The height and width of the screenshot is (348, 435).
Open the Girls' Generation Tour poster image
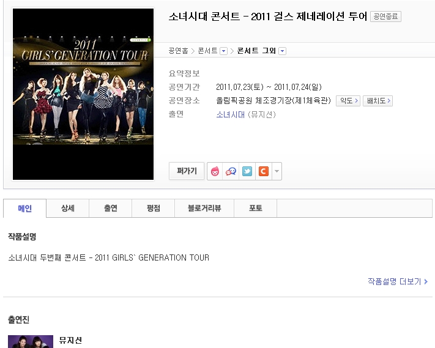click(x=83, y=94)
